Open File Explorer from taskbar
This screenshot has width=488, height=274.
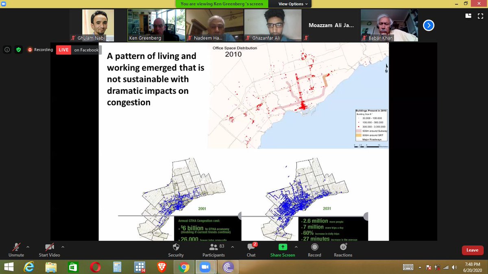coord(51,267)
